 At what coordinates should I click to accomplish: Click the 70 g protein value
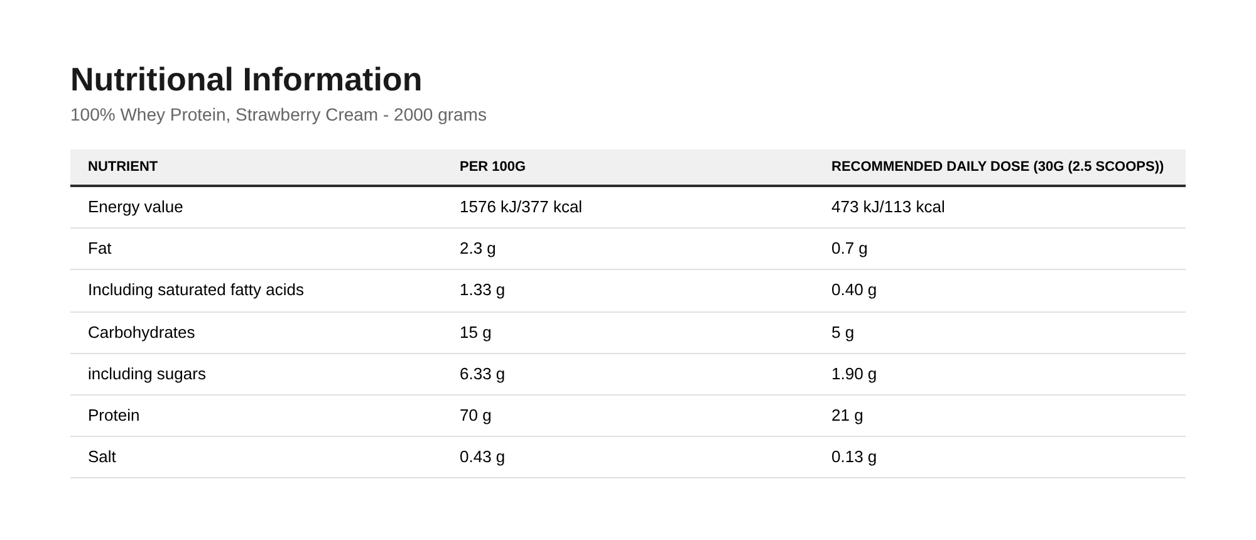coord(475,415)
